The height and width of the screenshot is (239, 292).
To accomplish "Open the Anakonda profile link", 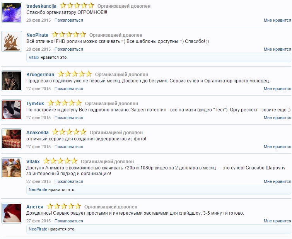I will 38,132.
